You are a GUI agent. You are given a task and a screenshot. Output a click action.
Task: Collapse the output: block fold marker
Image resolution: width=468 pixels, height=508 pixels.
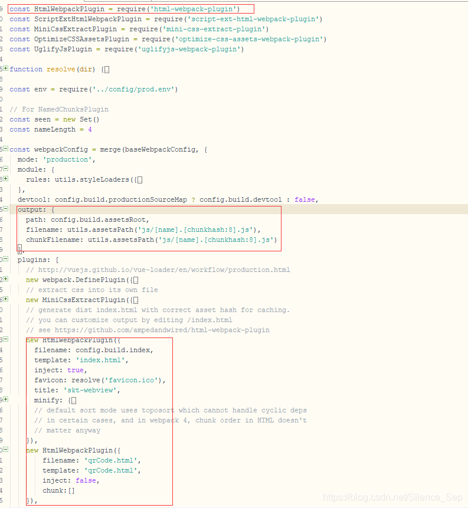pos(5,209)
